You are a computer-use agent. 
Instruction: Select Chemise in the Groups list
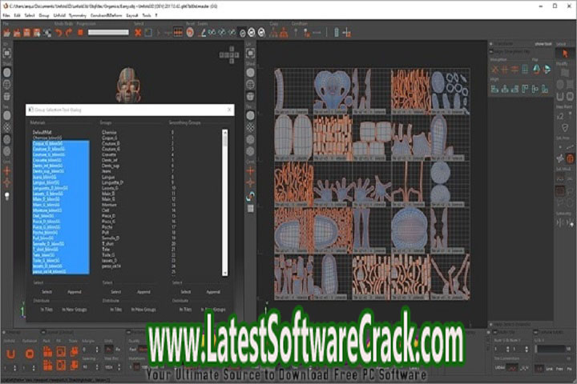(x=110, y=131)
